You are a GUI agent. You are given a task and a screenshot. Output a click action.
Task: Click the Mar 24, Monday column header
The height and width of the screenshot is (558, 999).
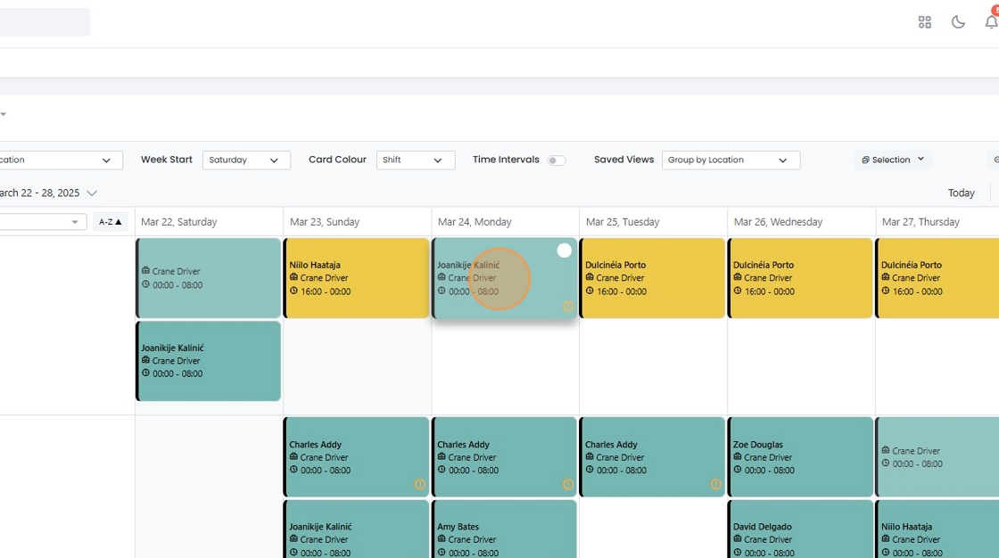click(x=505, y=222)
